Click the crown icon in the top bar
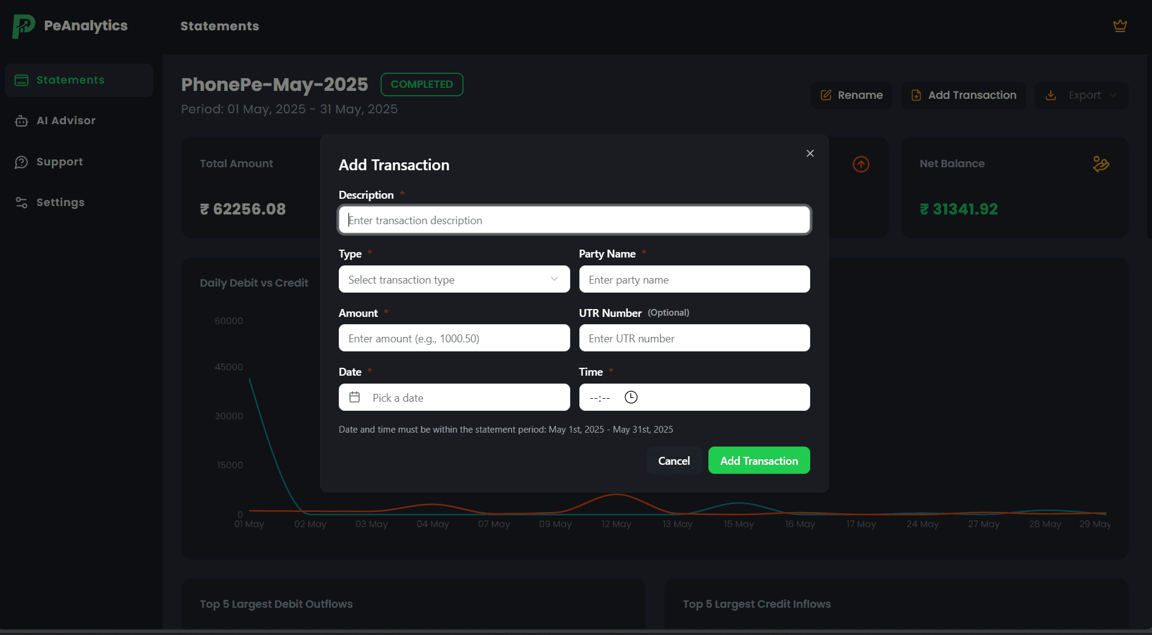This screenshot has height=635, width=1152. (x=1120, y=25)
